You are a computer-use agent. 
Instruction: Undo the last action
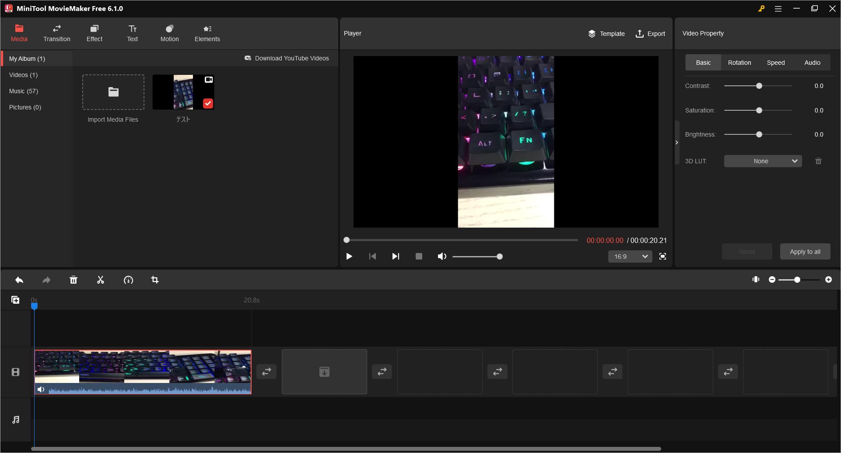coord(19,280)
